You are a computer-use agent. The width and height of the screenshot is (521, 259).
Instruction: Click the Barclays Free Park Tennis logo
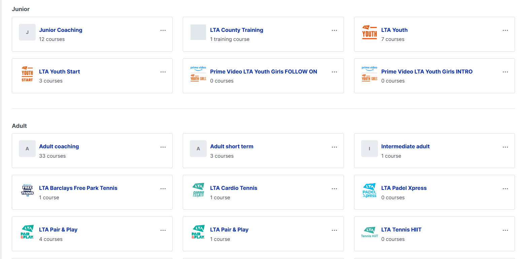[27, 191]
